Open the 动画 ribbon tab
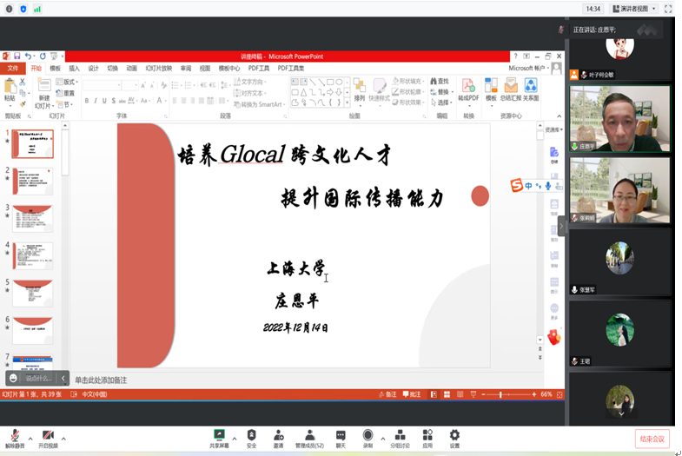This screenshot has height=456, width=682. click(131, 68)
